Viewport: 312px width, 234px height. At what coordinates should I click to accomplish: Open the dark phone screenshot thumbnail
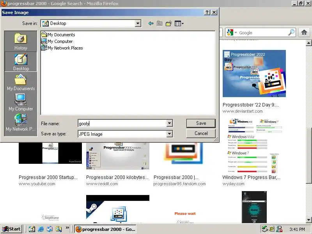(x=254, y=207)
